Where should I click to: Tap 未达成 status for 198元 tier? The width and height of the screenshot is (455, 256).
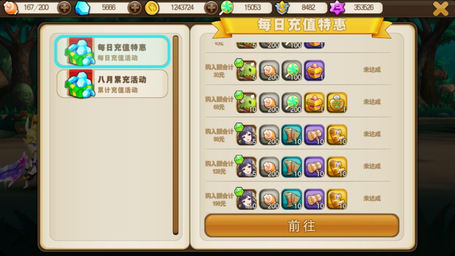point(372,198)
